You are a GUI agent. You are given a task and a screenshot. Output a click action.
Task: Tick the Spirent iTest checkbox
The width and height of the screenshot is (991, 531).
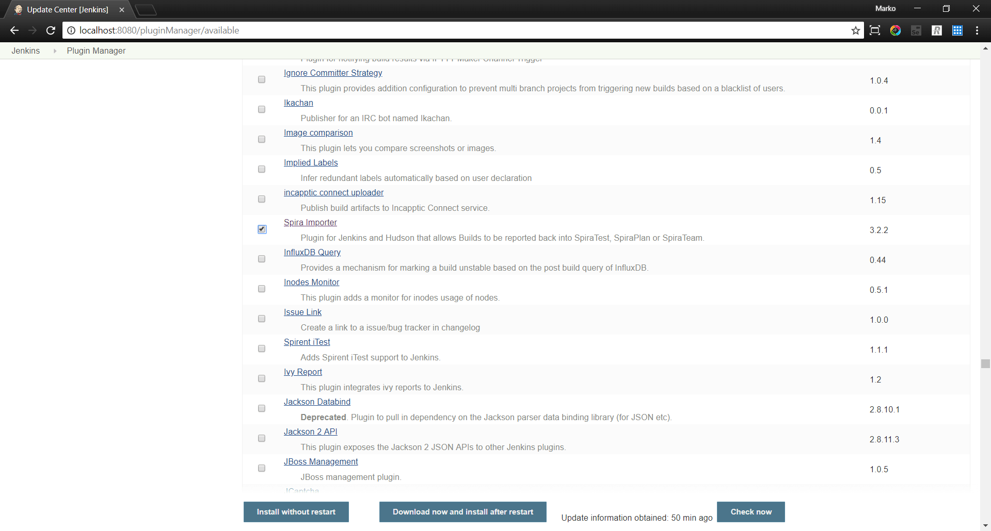[x=262, y=349]
